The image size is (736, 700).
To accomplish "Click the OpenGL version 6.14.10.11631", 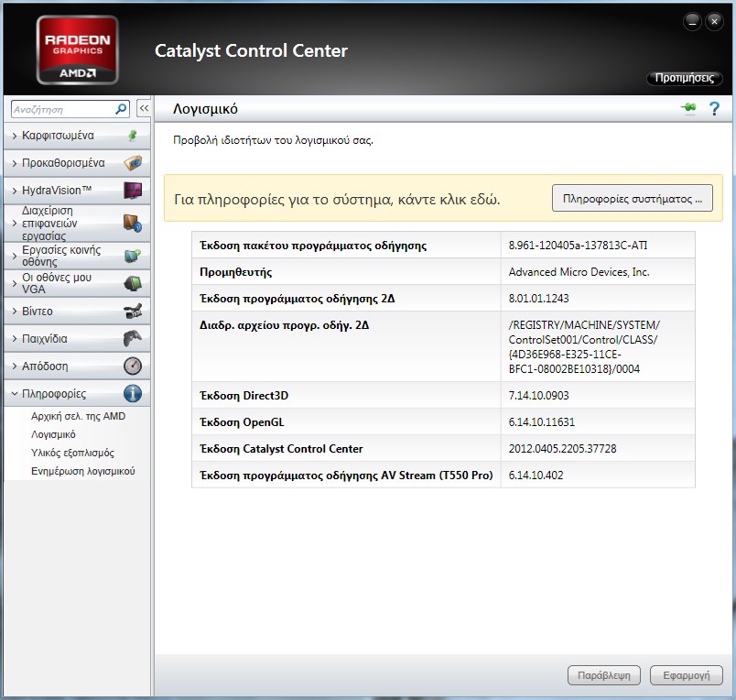I will point(541,421).
